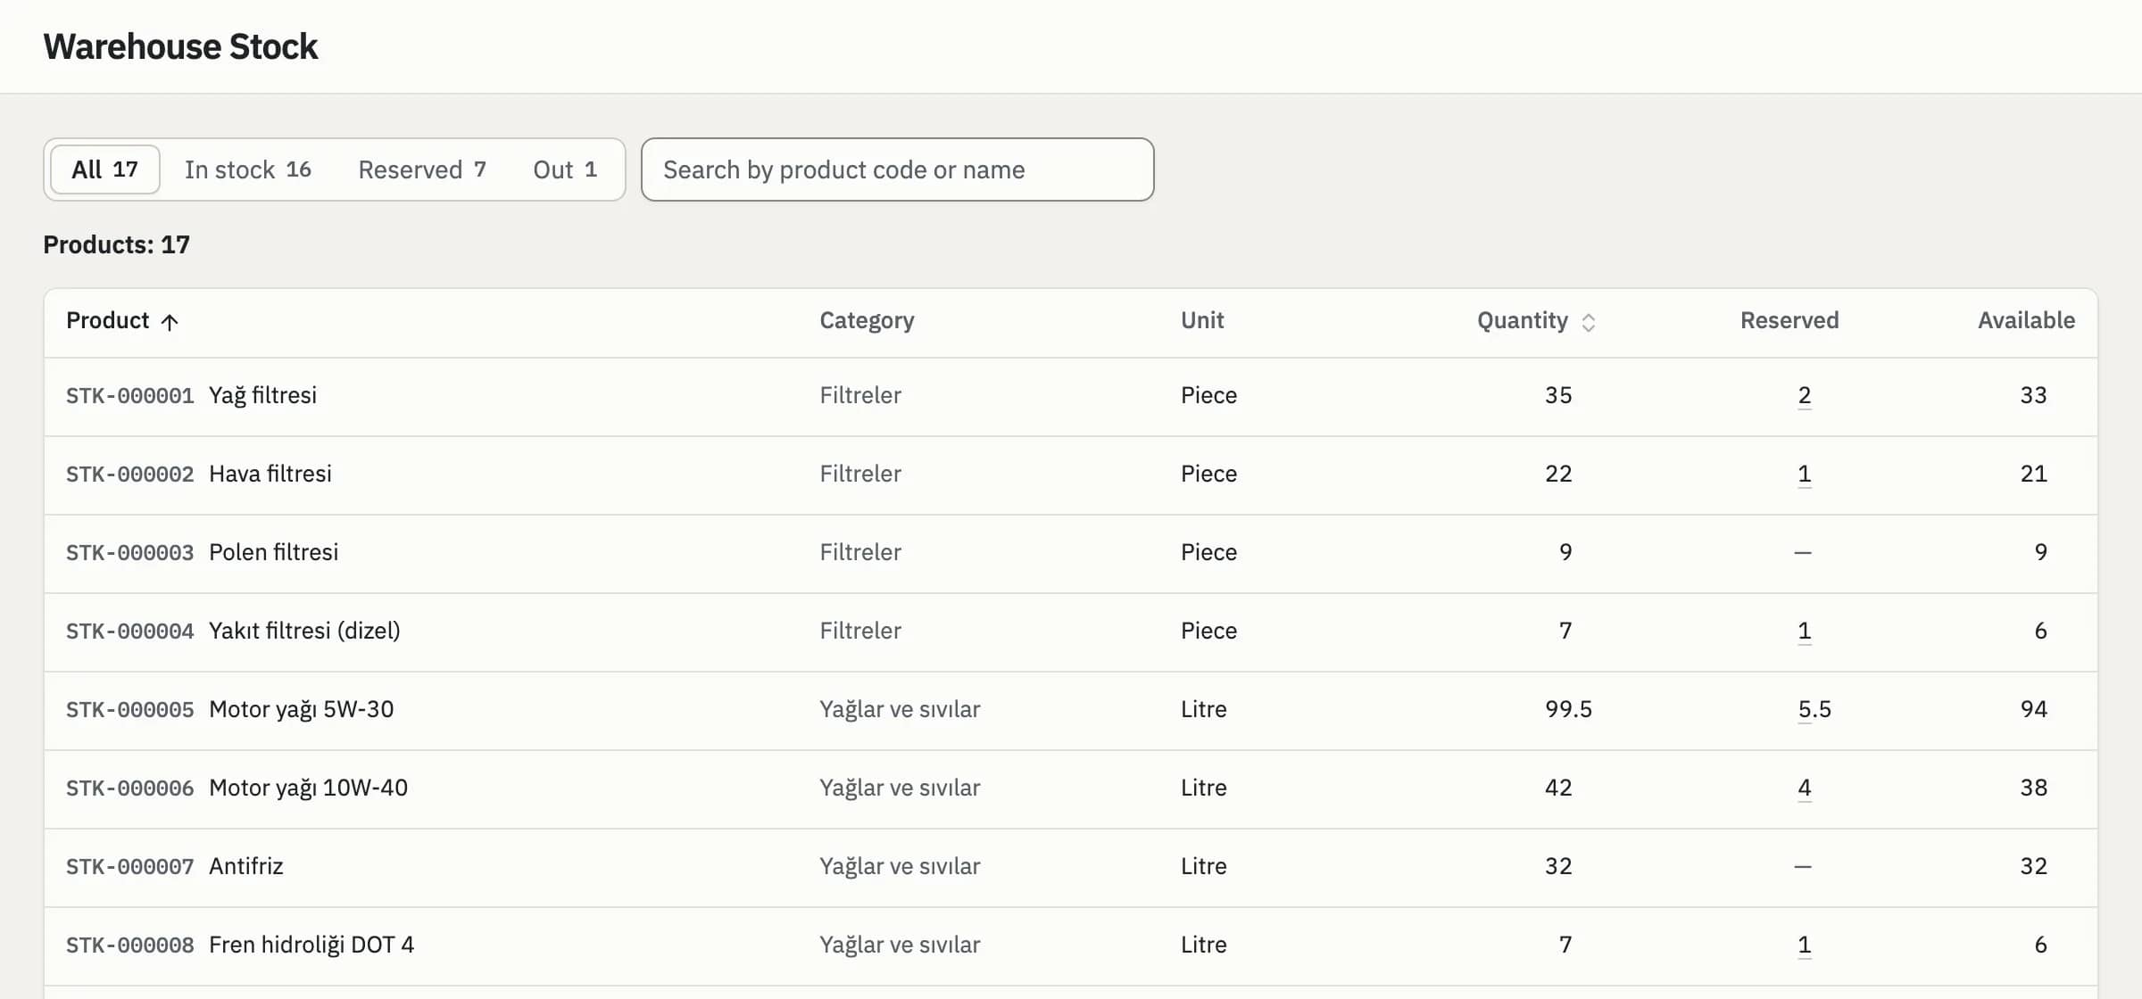
Task: Focus the product code search field
Action: click(897, 169)
